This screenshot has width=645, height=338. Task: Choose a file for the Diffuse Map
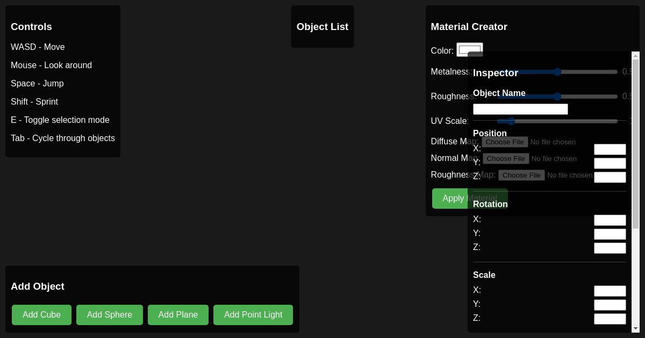pos(504,142)
